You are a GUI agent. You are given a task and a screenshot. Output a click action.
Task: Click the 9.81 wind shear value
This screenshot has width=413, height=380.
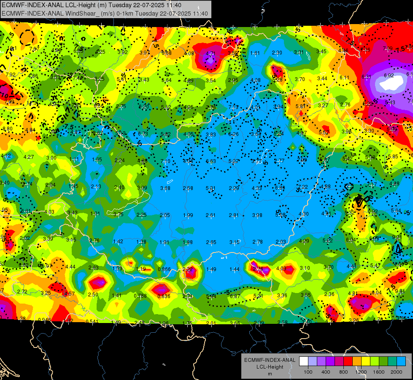[x=400, y=291]
